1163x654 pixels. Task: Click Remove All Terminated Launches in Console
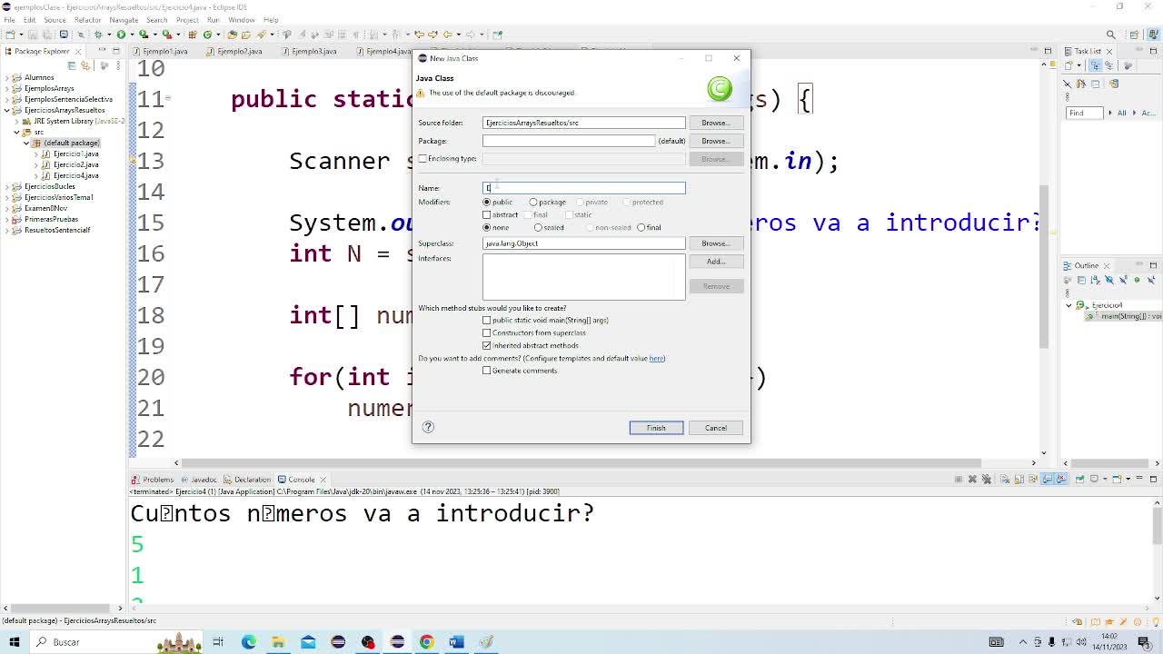click(987, 479)
